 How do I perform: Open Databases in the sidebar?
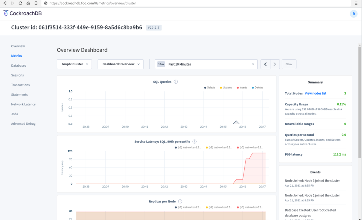point(19,65)
